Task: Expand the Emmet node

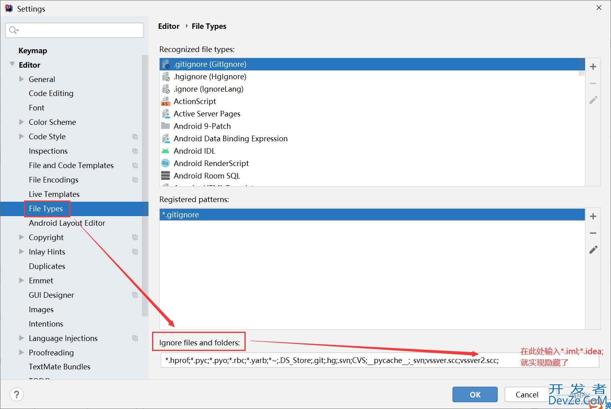Action: [x=22, y=281]
